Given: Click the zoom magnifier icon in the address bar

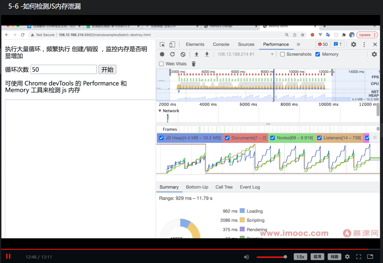Looking at the screenshot, I should pos(287,35).
